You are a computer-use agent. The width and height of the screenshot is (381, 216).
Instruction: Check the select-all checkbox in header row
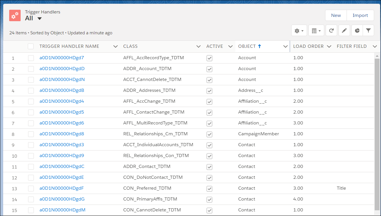pos(31,46)
